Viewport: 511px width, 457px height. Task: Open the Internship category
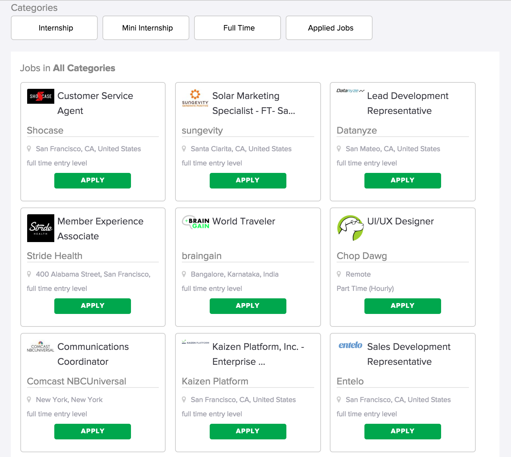coord(54,28)
